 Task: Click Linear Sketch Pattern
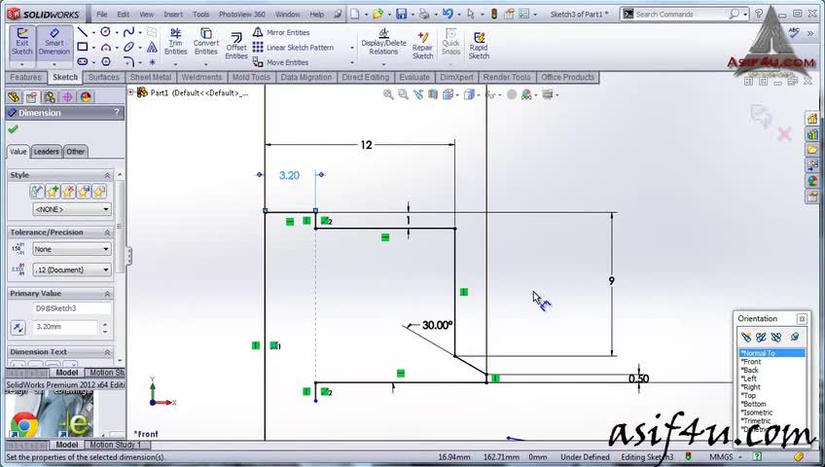click(x=294, y=48)
